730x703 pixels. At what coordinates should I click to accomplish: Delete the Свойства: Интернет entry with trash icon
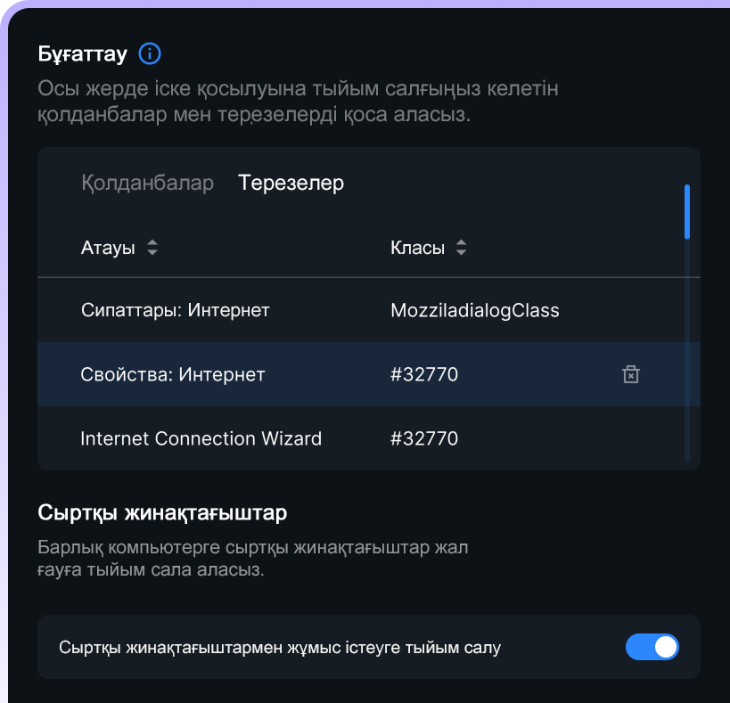tap(631, 374)
